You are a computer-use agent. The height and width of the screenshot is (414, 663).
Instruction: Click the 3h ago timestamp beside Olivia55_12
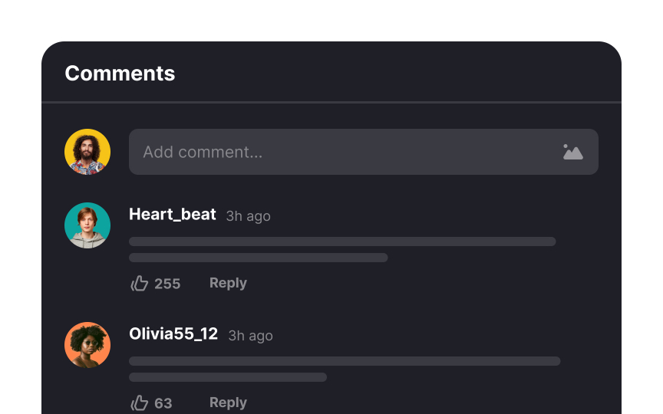tap(250, 336)
